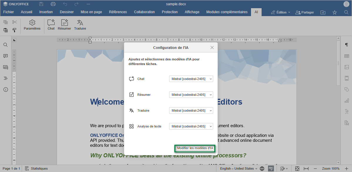Open the Mise en page tab
The height and width of the screenshot is (172, 352).
click(x=91, y=12)
